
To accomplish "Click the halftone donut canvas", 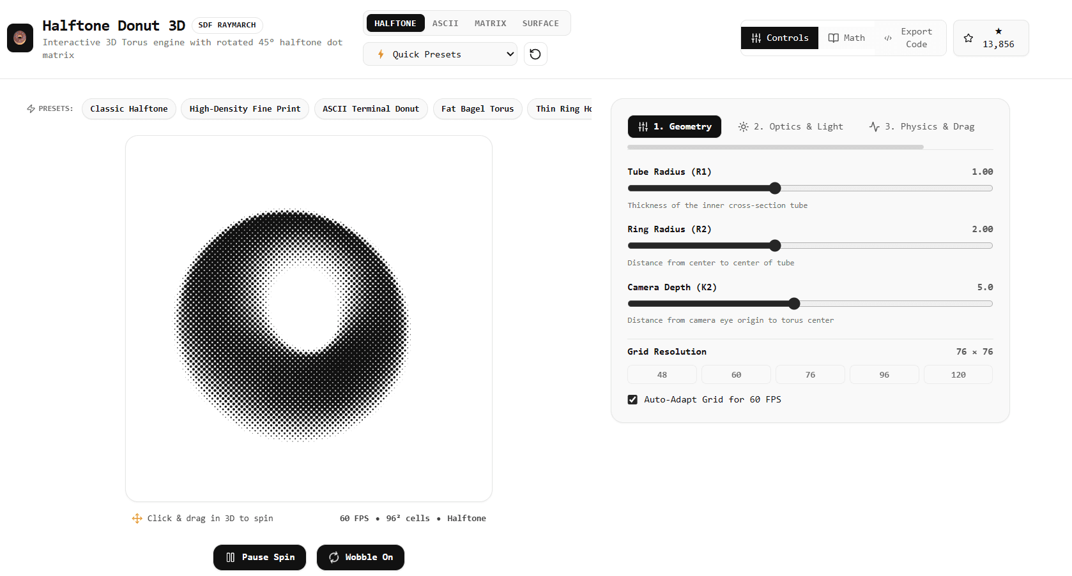I will pyautogui.click(x=309, y=318).
